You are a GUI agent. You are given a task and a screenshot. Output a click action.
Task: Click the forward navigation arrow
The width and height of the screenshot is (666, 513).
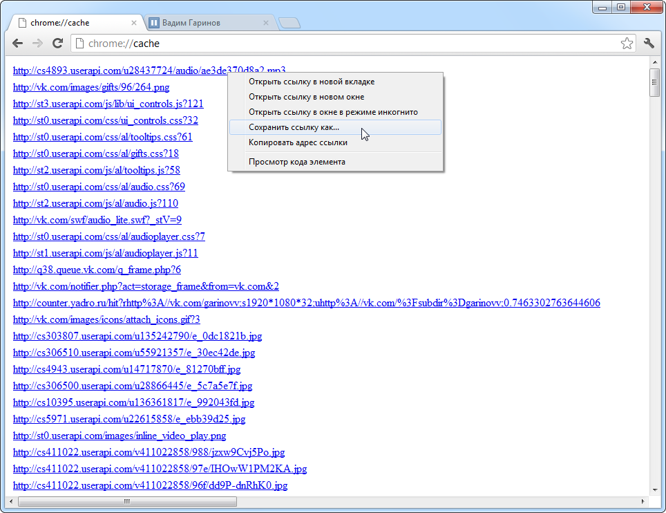[37, 43]
